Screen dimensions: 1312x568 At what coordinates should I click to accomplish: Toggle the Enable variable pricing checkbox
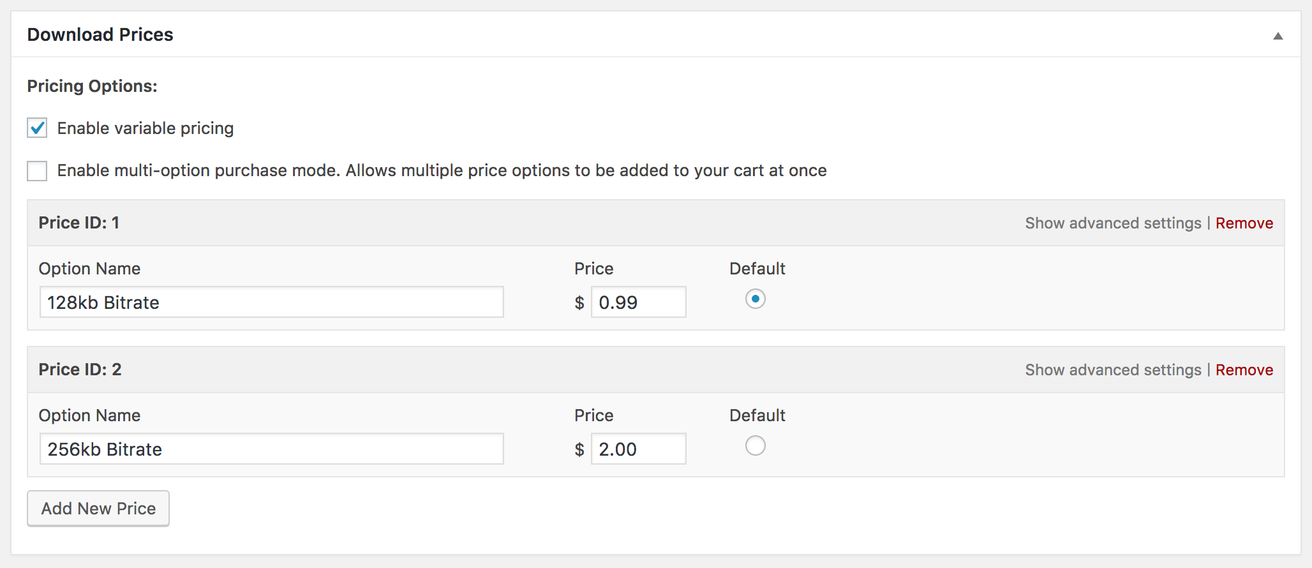37,128
